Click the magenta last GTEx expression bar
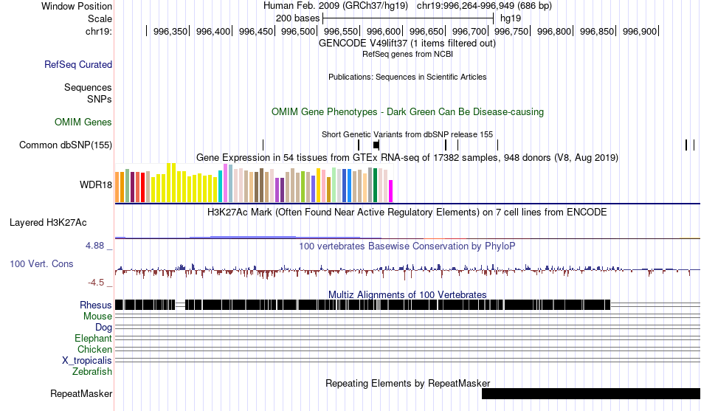 pyautogui.click(x=391, y=191)
